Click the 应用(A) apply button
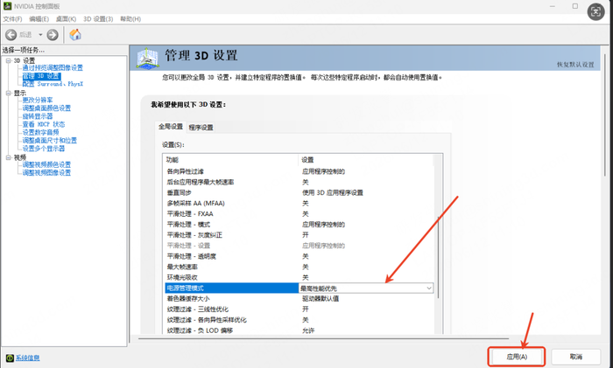The image size is (613, 368). (517, 357)
